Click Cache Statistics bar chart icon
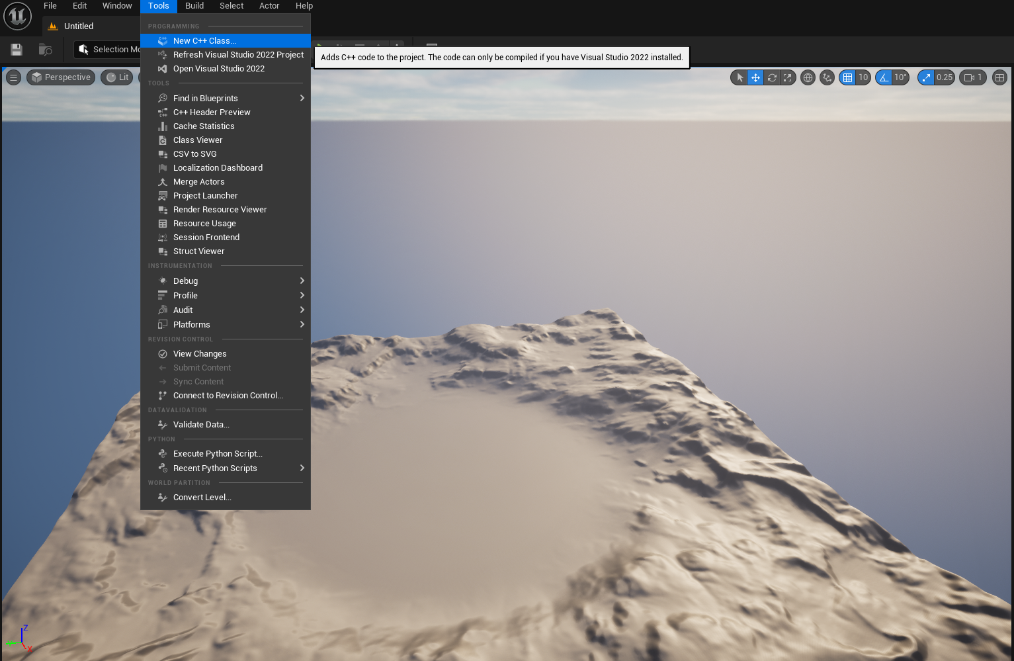Viewport: 1014px width, 661px height. click(x=163, y=126)
